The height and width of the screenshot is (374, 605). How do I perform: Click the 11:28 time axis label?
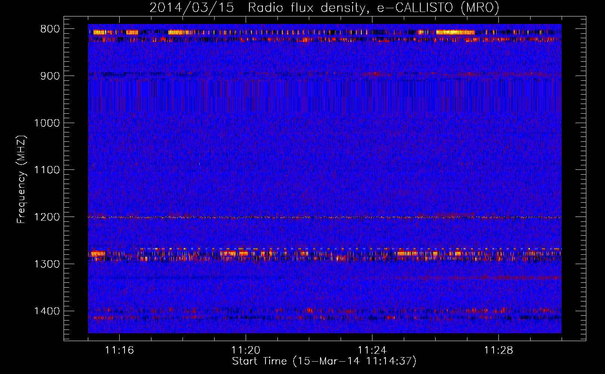tap(498, 350)
